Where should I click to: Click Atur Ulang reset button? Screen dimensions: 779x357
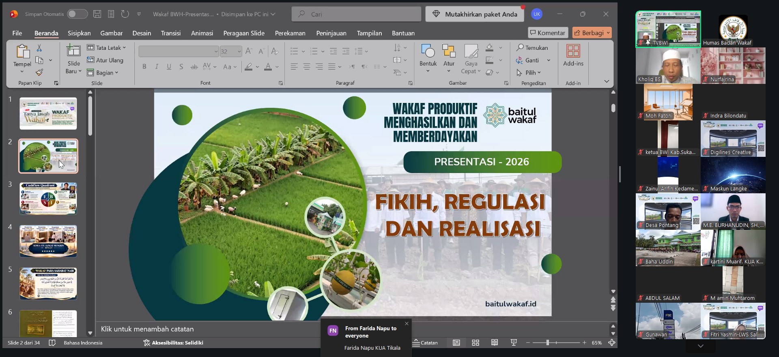tap(105, 60)
